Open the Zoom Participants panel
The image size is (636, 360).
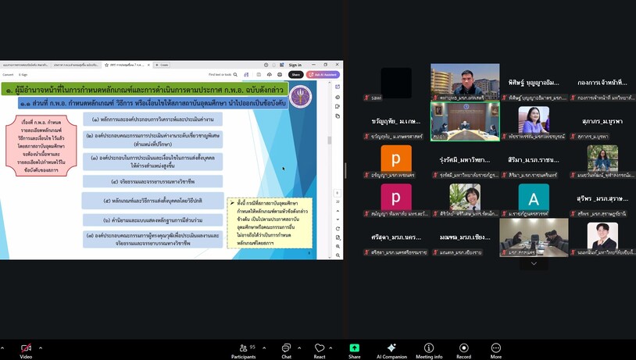click(x=243, y=351)
